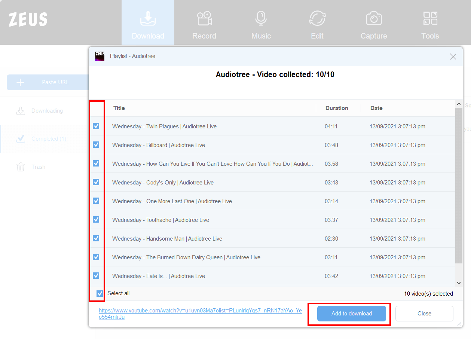Open the Download tab icon
This screenshot has height=339, width=471.
pos(148,18)
